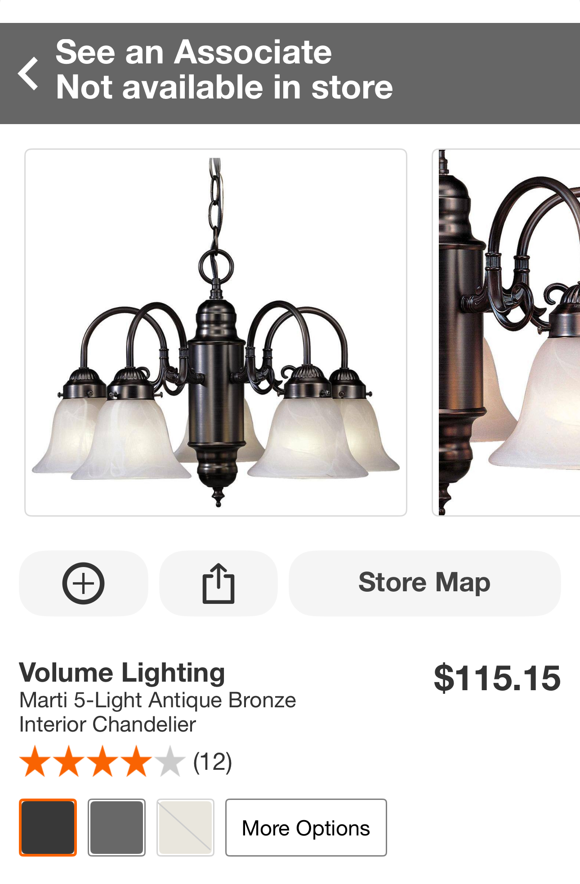Choose the gray finish swatch
The height and width of the screenshot is (884, 580).
pyautogui.click(x=116, y=827)
